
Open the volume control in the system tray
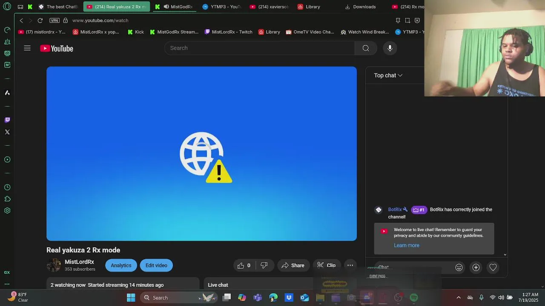(501, 297)
